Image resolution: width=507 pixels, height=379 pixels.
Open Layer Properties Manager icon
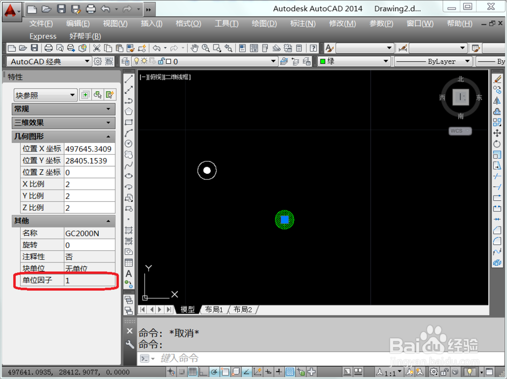coord(126,61)
